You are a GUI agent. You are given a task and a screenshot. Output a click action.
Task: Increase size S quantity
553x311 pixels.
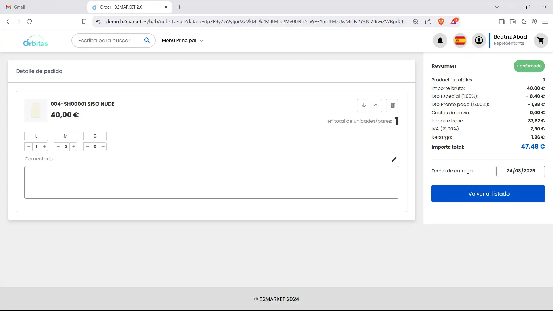[x=103, y=147]
